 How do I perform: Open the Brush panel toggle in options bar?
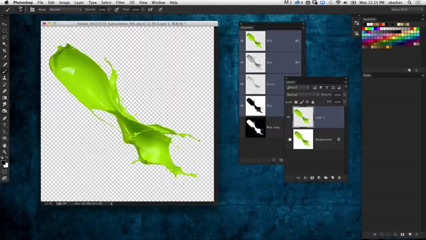[32, 10]
